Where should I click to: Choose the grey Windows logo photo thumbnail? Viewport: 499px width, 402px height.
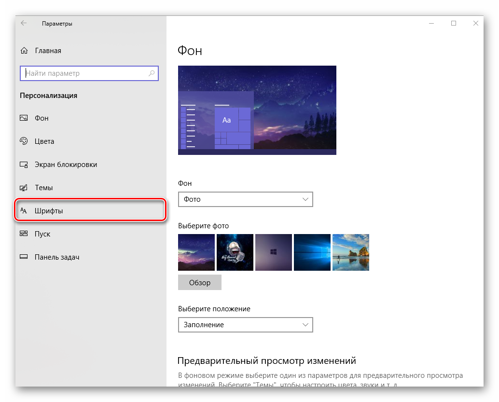(273, 252)
